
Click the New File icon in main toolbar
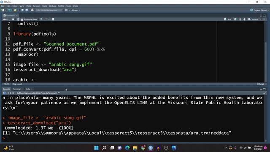click(3, 10)
